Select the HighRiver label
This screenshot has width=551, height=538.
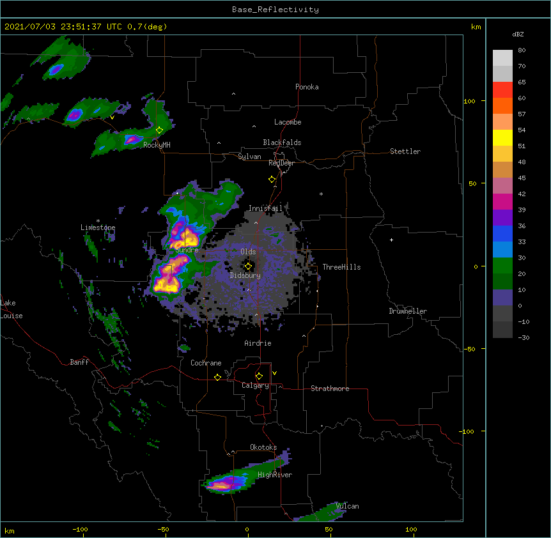275,475
